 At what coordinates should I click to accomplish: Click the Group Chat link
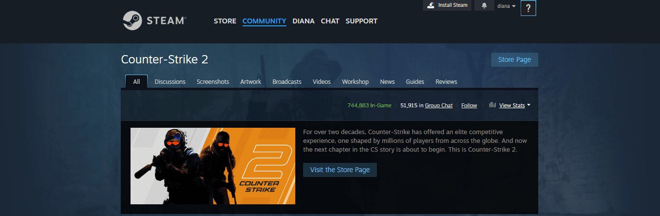(x=439, y=105)
